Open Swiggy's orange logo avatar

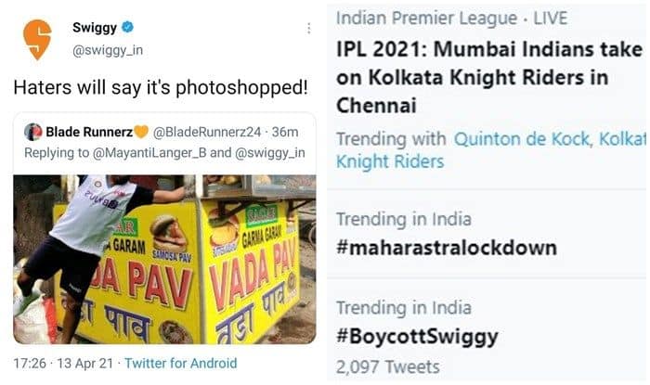click(x=37, y=40)
